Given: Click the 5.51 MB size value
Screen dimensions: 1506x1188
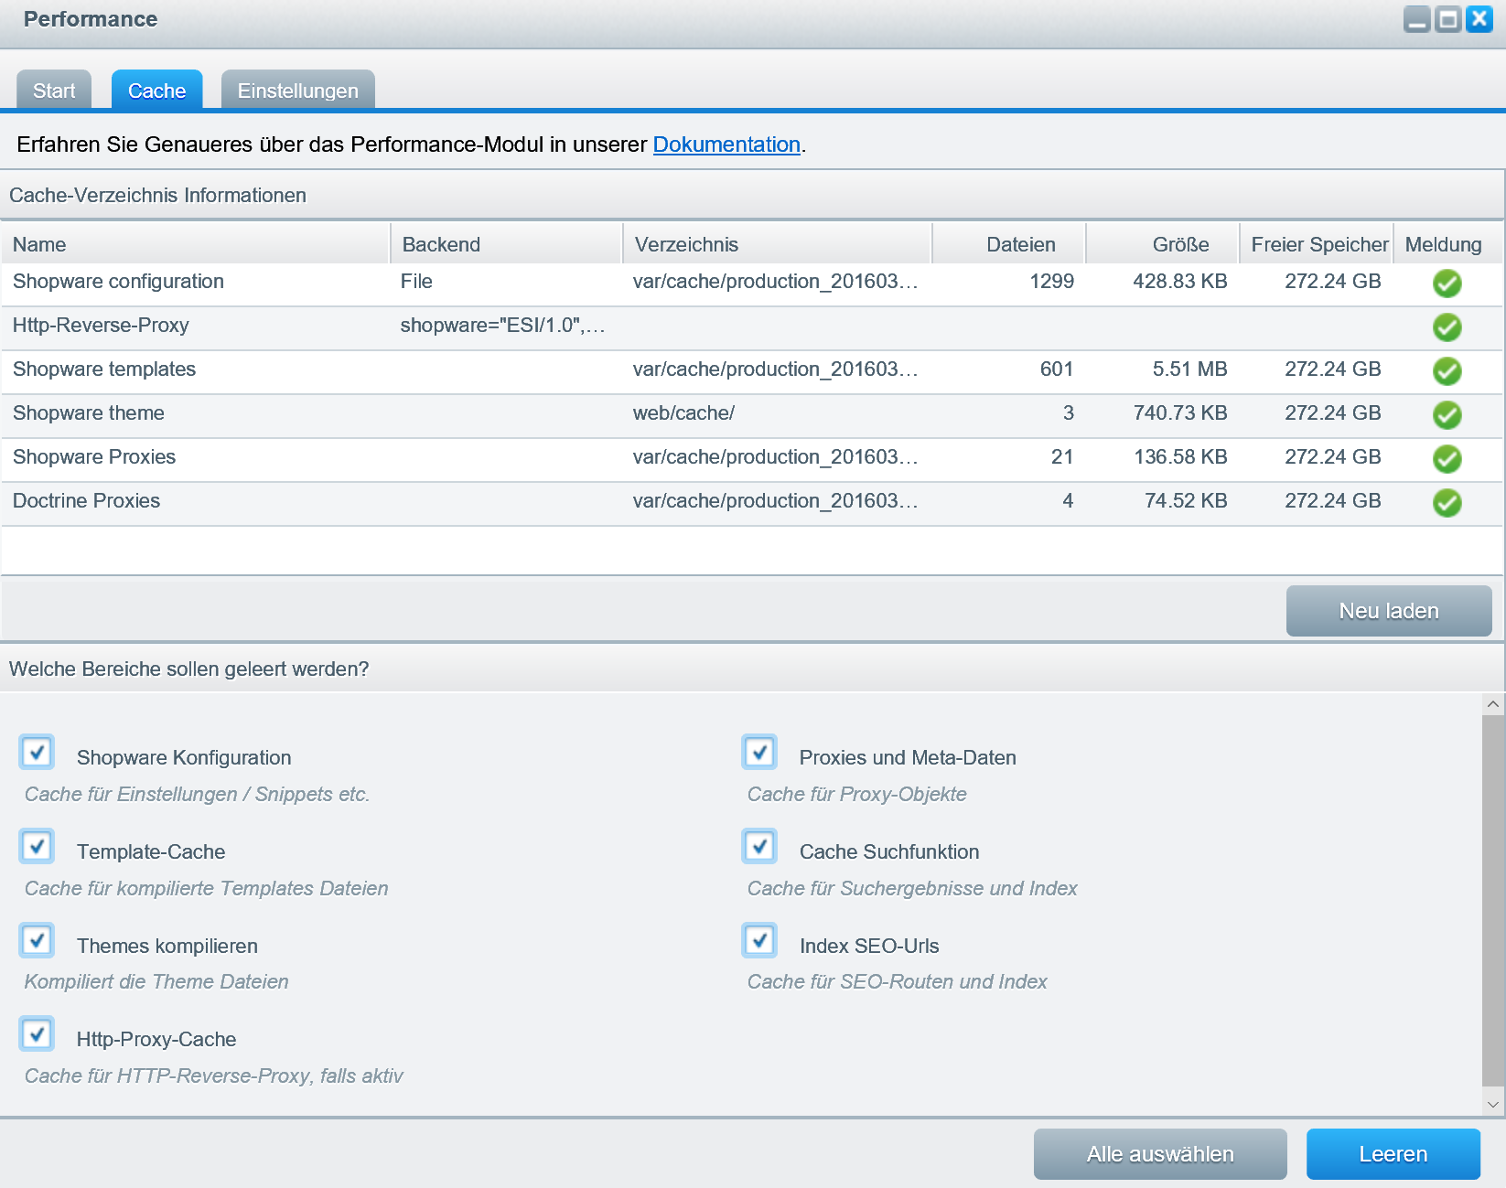Looking at the screenshot, I should point(1190,369).
